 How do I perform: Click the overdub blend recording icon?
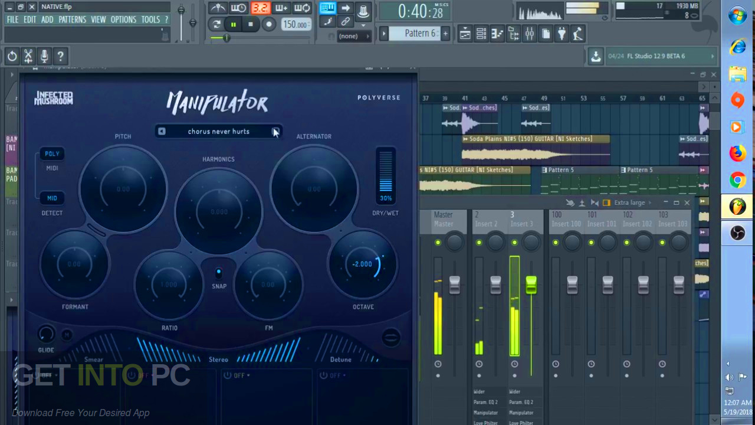coord(281,8)
